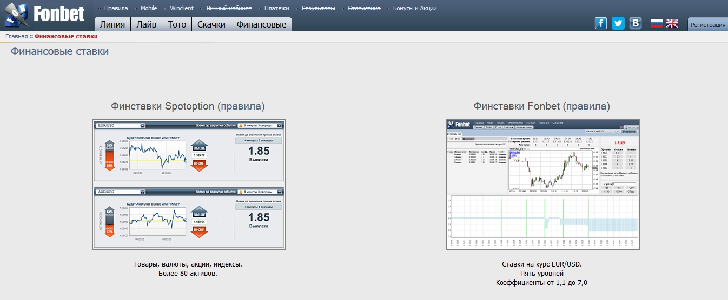This screenshot has height=300, width=728.
Task: Open the VKontakte page icon
Action: click(636, 23)
